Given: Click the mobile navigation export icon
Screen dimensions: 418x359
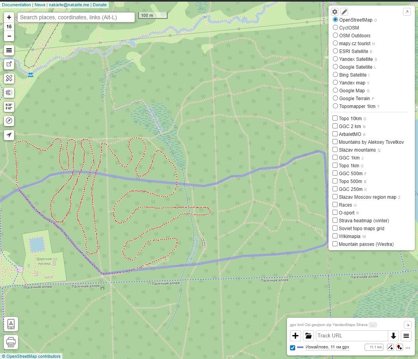Looking at the screenshot, I should coord(11,324).
